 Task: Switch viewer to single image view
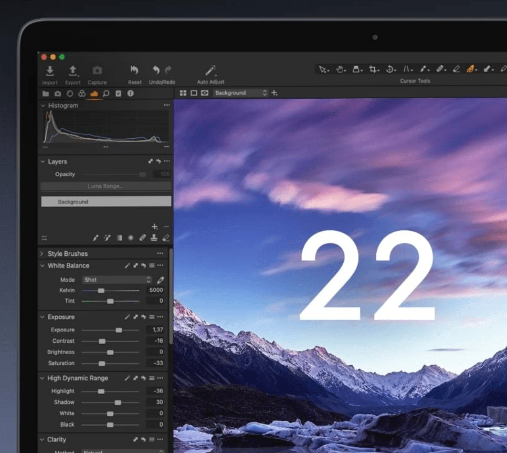194,93
